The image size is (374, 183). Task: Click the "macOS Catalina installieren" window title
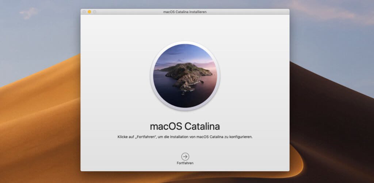(x=185, y=12)
